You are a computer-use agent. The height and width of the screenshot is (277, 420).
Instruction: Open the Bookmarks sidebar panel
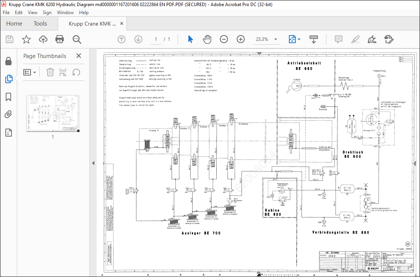[x=8, y=97]
